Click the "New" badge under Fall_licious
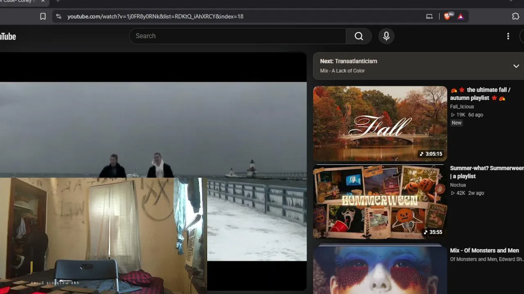 456,123
